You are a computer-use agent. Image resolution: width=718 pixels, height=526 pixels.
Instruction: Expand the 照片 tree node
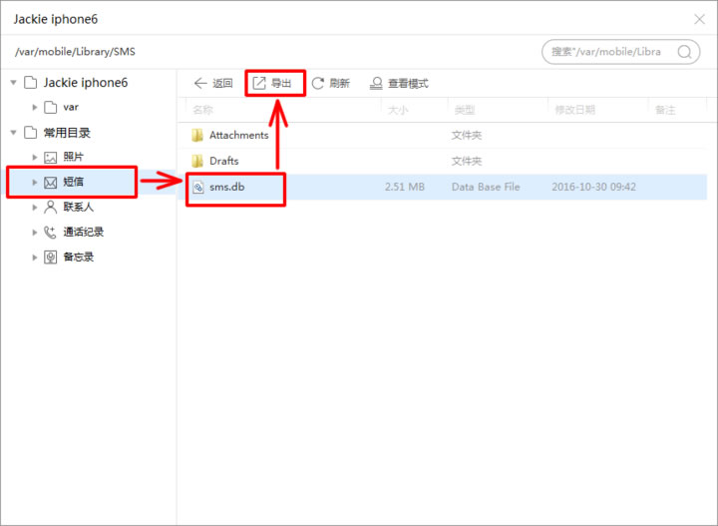pyautogui.click(x=35, y=157)
